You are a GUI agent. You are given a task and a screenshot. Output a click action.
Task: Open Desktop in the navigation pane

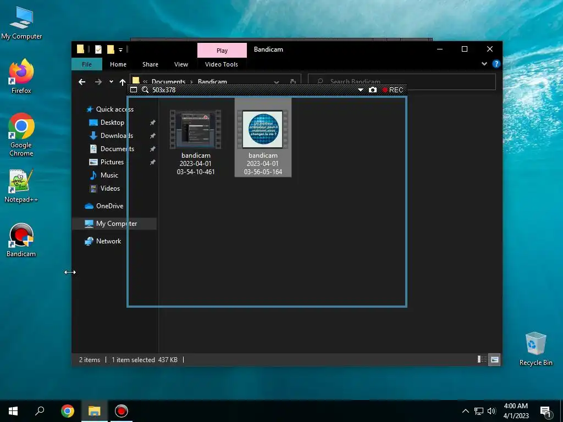112,123
